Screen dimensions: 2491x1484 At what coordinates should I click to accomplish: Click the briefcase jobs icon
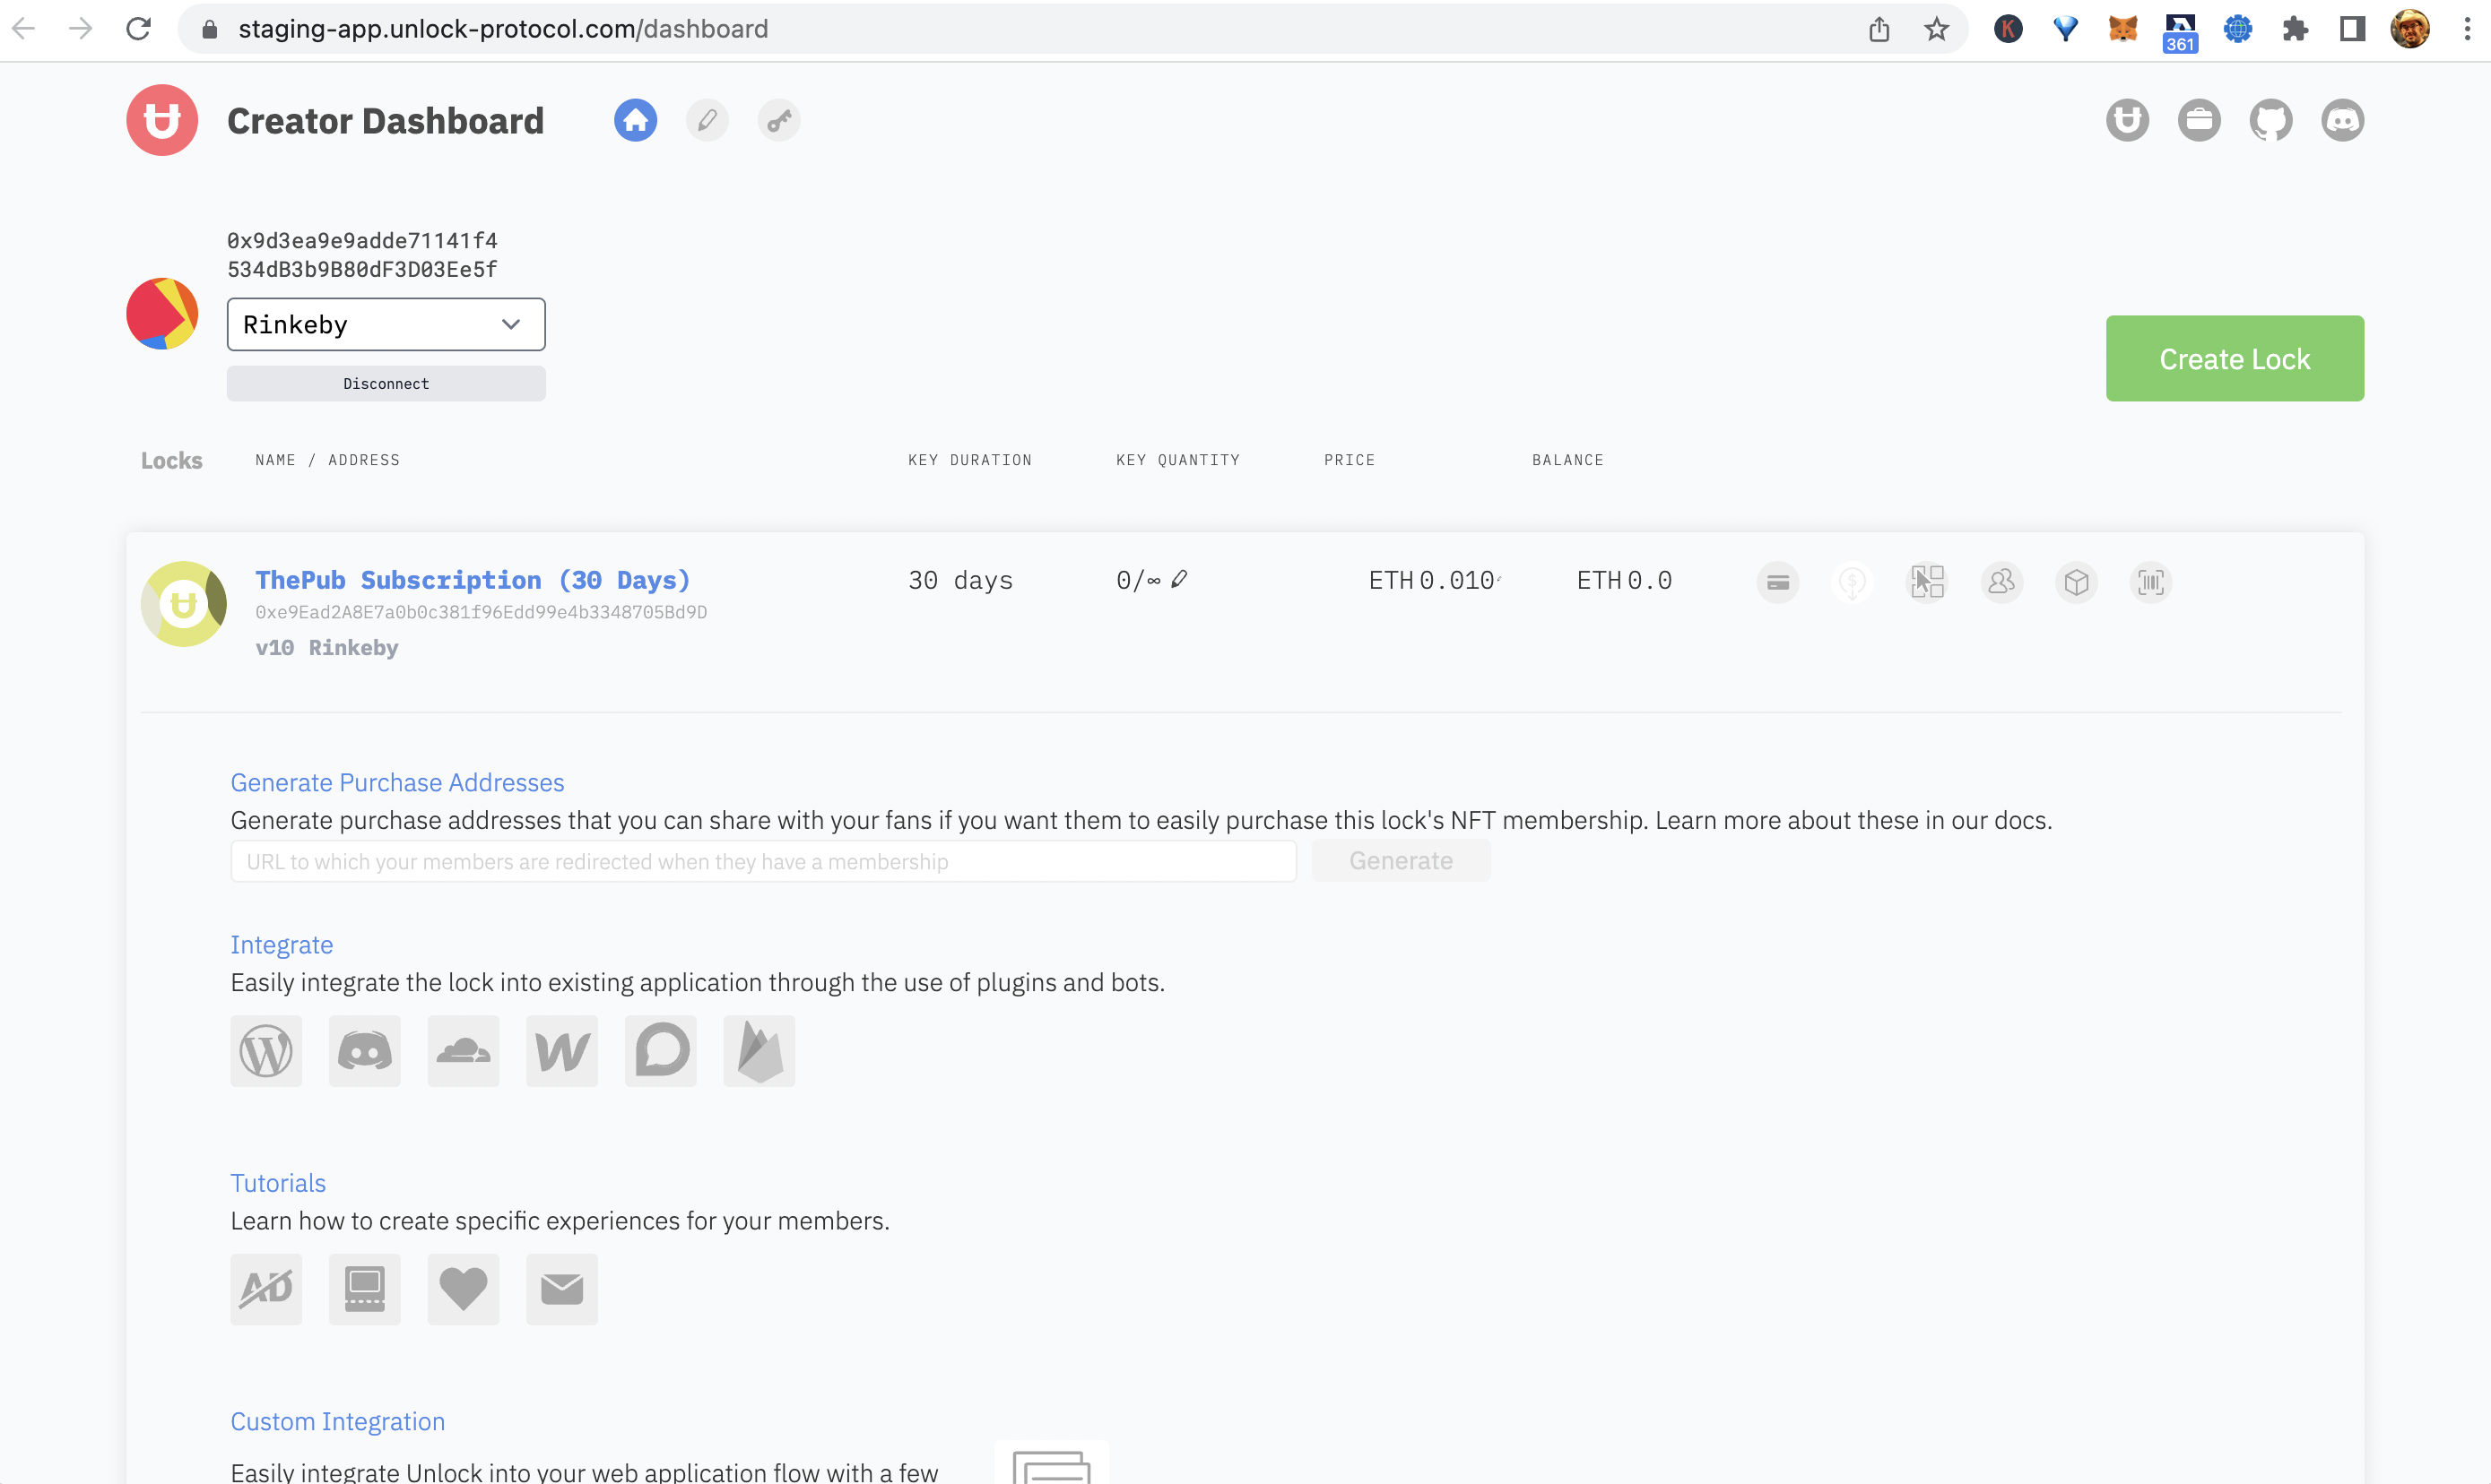[x=2200, y=120]
